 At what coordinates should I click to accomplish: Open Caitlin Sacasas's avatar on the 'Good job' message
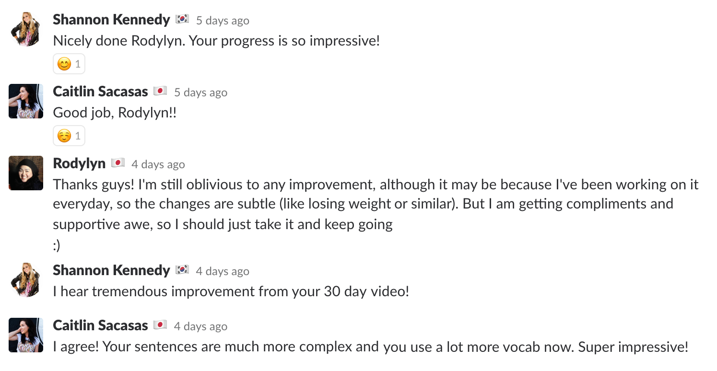pos(26,101)
